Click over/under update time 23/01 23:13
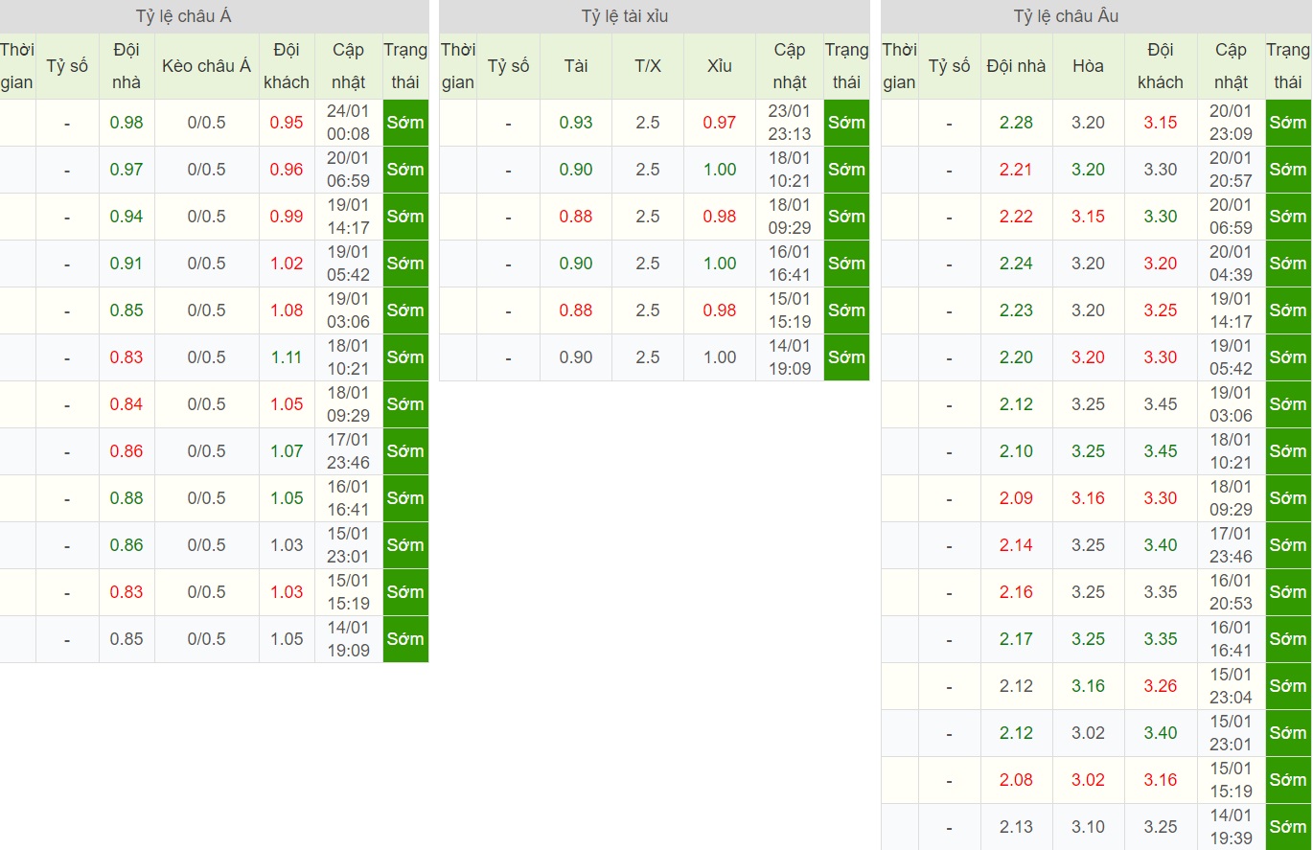The height and width of the screenshot is (850, 1313). 790,123
